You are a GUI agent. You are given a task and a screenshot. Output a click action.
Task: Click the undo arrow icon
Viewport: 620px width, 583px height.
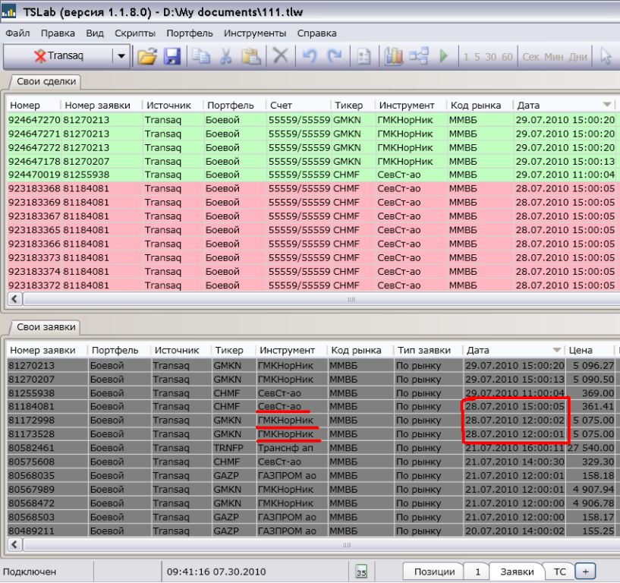point(309,57)
